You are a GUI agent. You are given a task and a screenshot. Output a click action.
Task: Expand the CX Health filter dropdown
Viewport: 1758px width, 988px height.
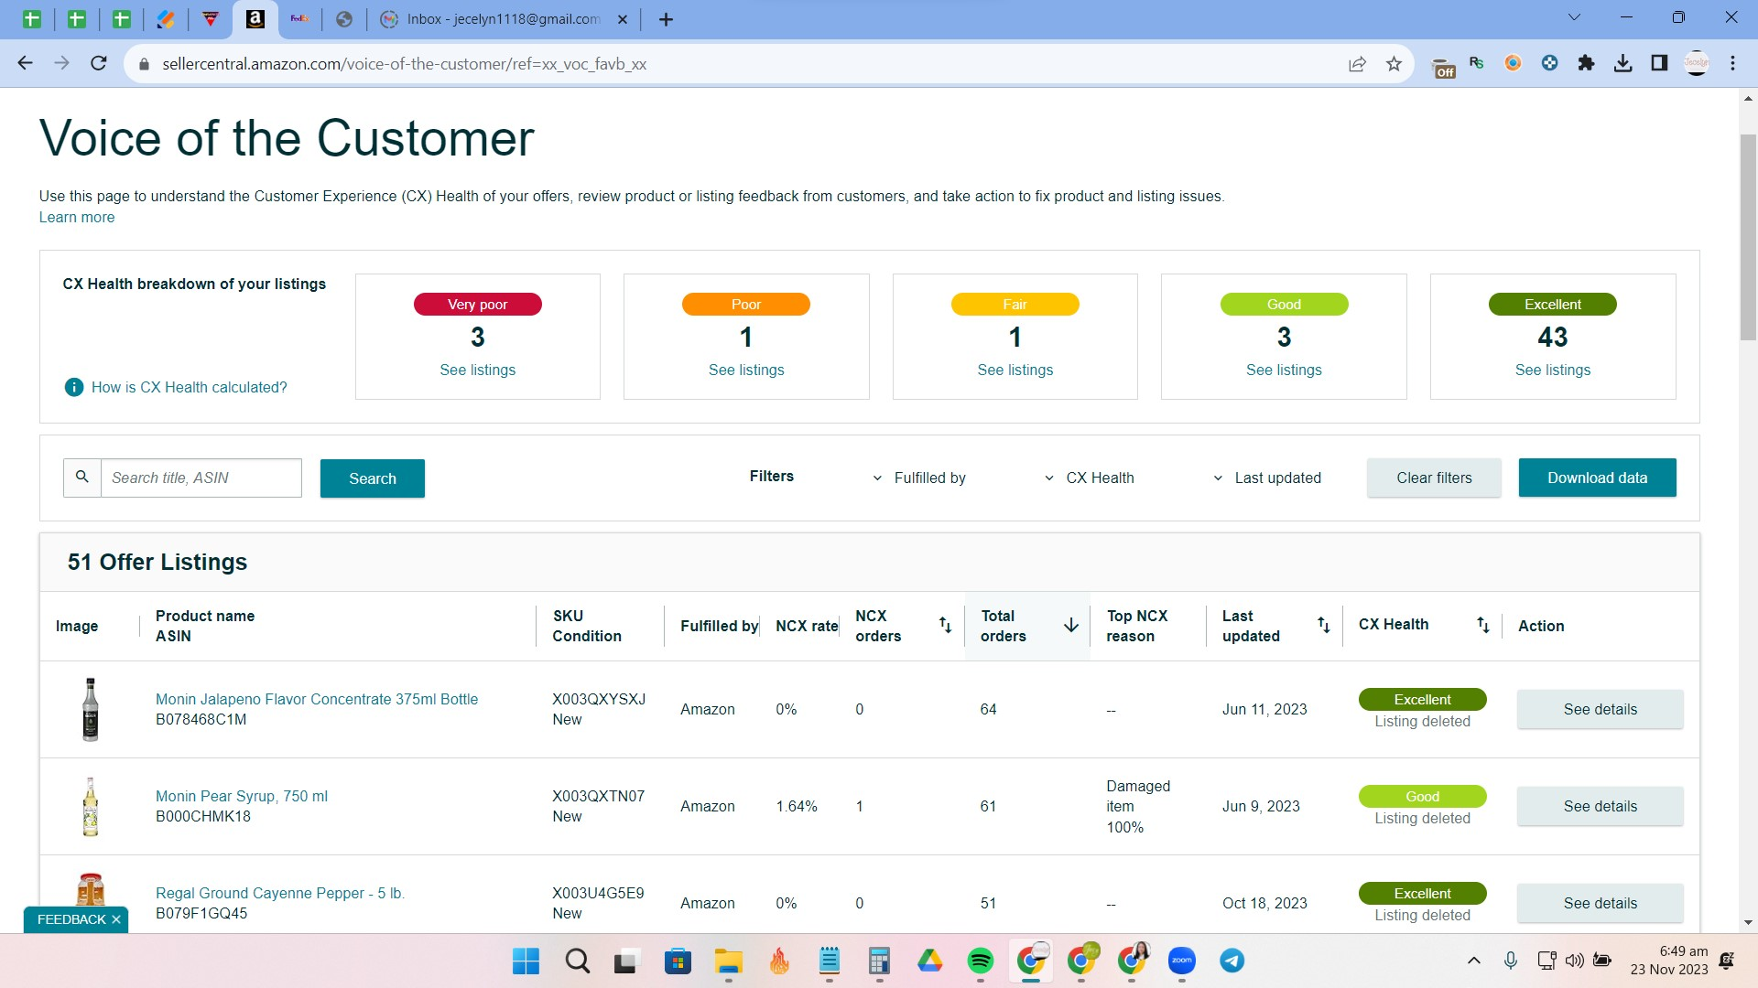1089,478
